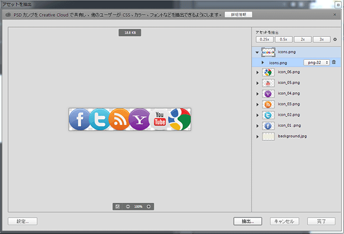Expand the icon_06.png asset row

coord(257,73)
